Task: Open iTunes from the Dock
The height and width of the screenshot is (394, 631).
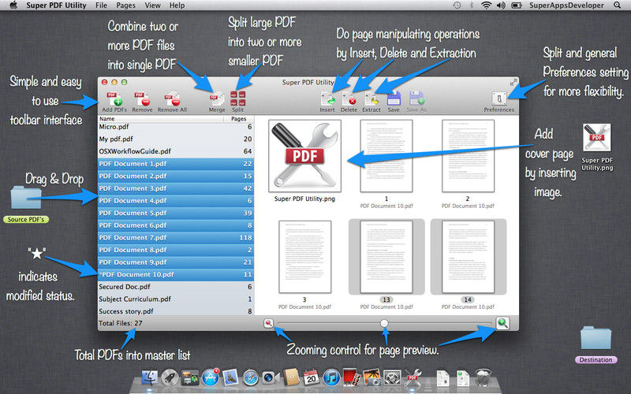Action: click(331, 378)
